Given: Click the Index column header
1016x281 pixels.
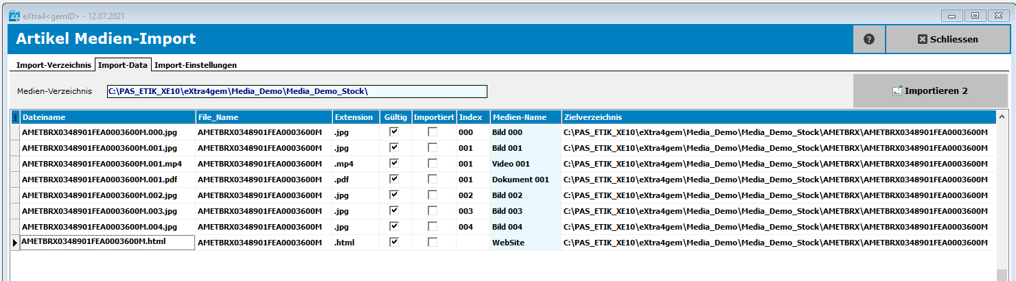Looking at the screenshot, I should pos(473,117).
